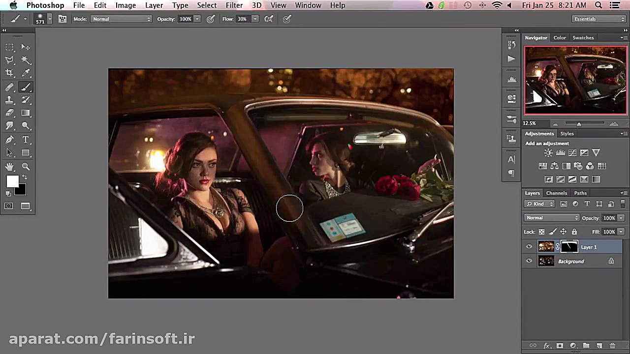Screen dimensions: 630x354
Task: Select the Pen tool
Action: [x=9, y=140]
